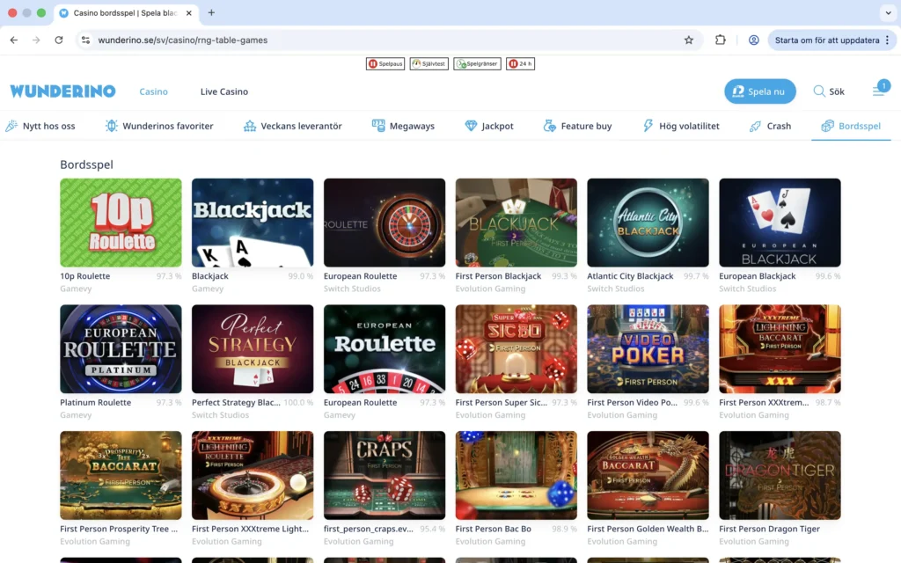Open the Spelgränser limits control

coord(477,63)
